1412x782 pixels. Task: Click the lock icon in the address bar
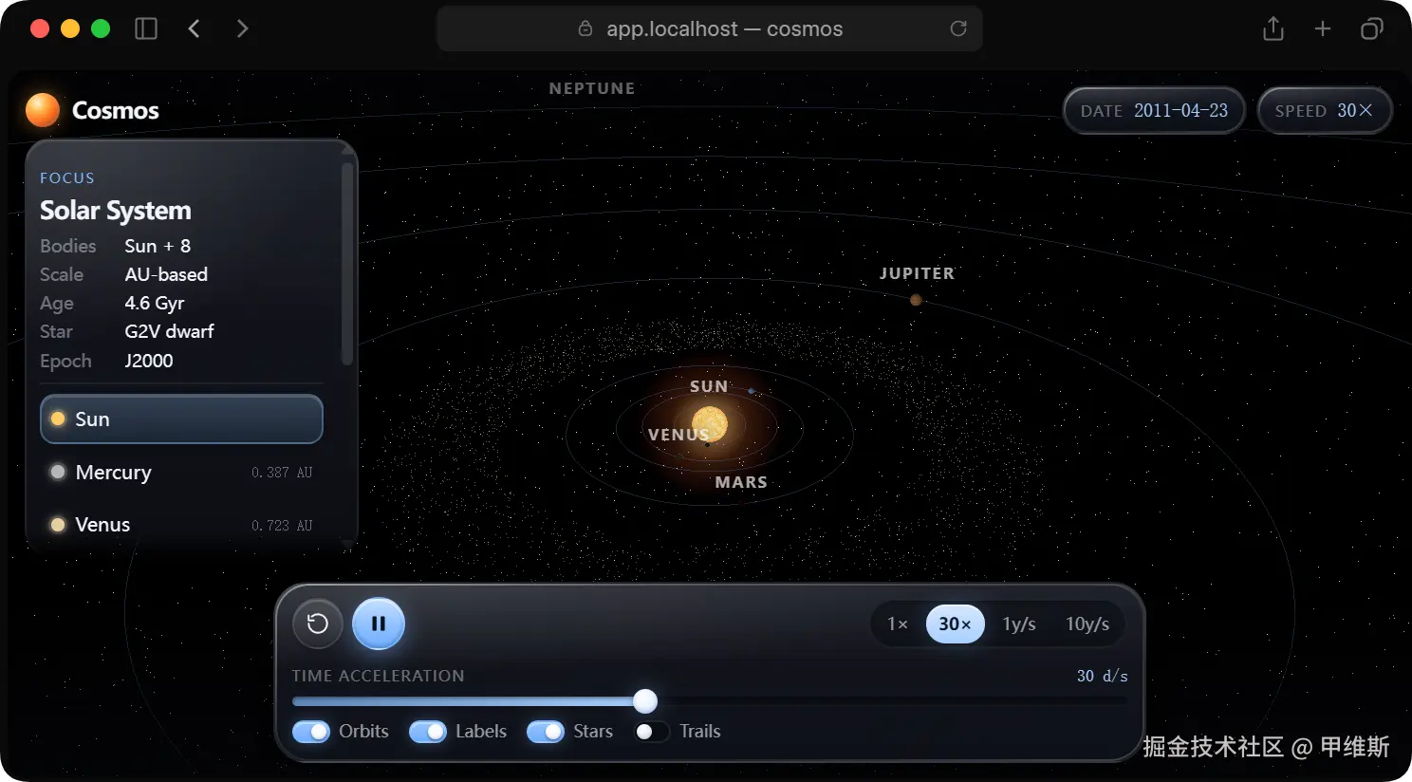585,28
